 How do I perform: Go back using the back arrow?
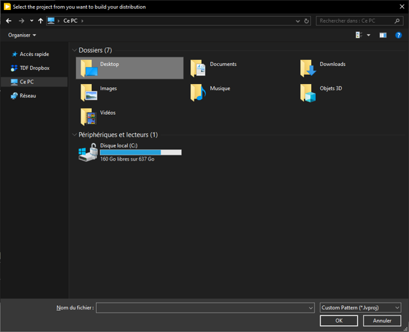coord(9,21)
